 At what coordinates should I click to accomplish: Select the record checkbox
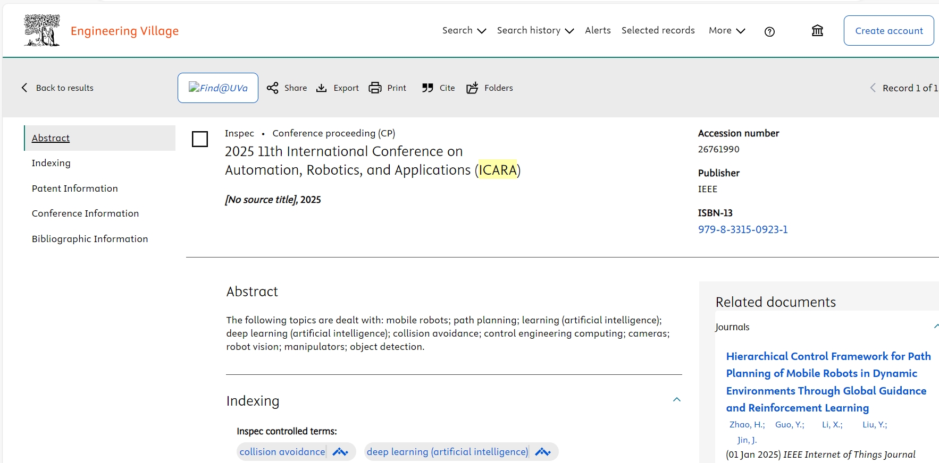[x=200, y=139]
